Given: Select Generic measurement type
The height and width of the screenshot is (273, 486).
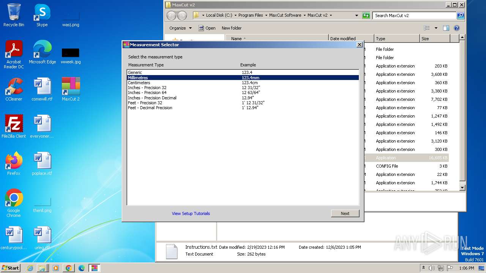Looking at the screenshot, I should point(243,72).
